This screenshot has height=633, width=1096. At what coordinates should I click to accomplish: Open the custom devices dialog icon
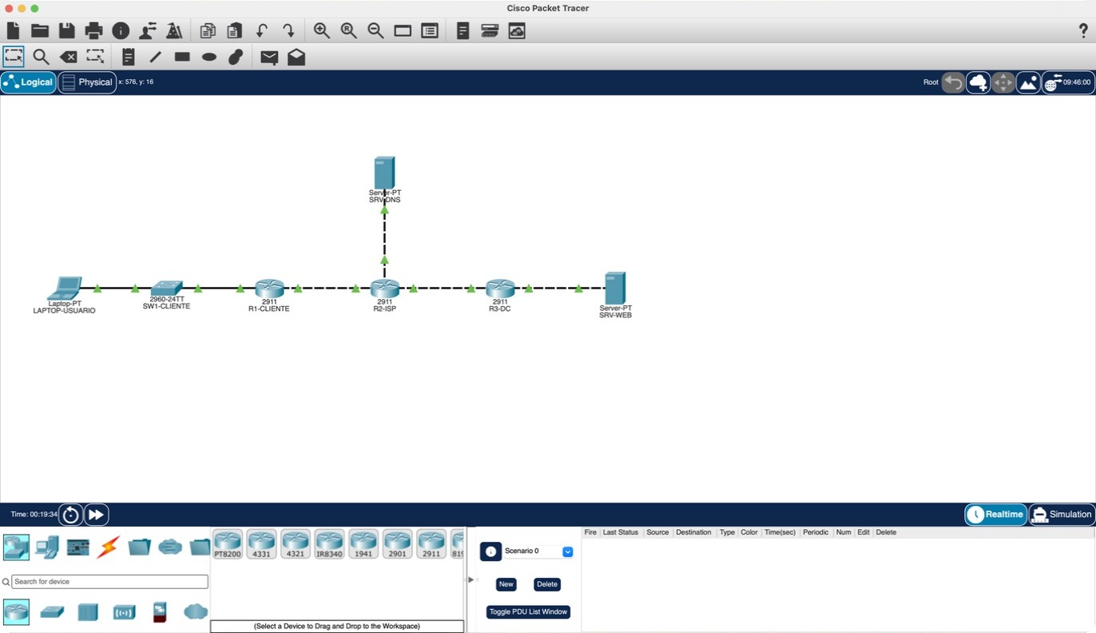[x=430, y=31]
